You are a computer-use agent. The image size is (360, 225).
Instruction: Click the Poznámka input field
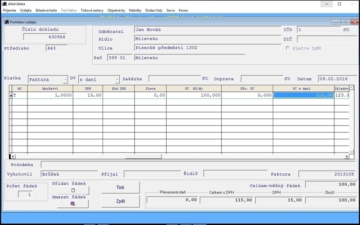pos(198,165)
